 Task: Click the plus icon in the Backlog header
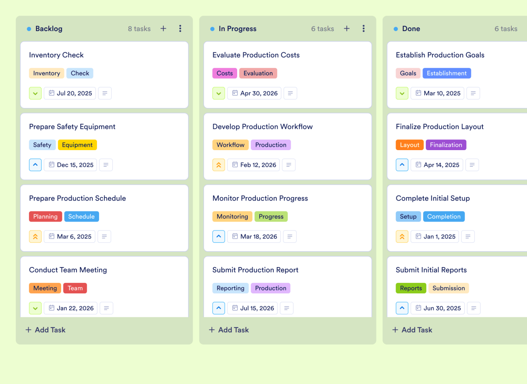(163, 28)
